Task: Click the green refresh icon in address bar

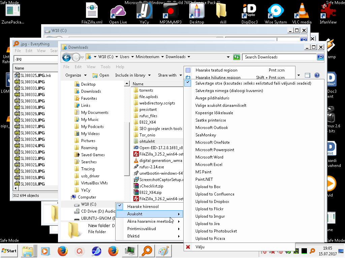Action: (237, 57)
